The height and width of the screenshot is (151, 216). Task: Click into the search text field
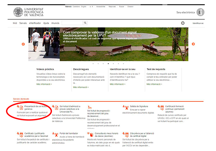point(72,23)
